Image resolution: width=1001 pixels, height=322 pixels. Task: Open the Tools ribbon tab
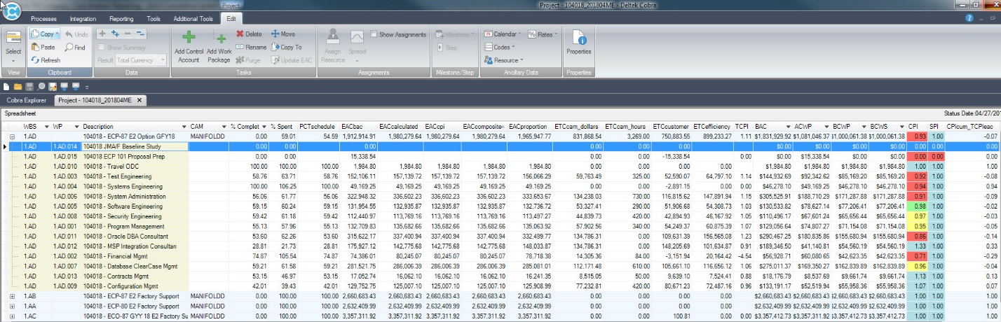pos(154,19)
